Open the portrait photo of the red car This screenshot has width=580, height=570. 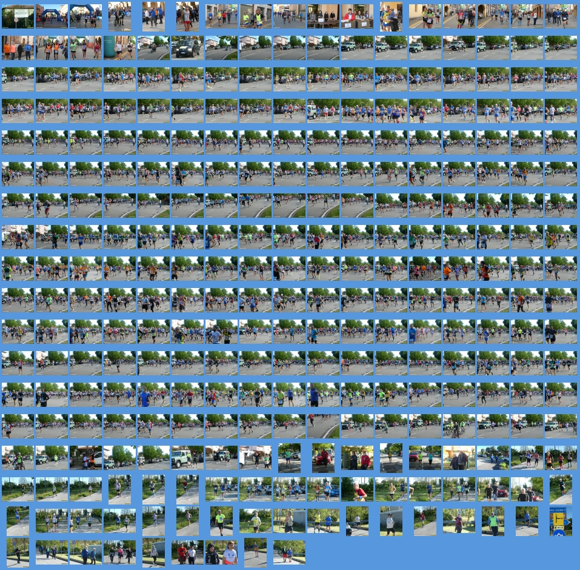point(323,458)
